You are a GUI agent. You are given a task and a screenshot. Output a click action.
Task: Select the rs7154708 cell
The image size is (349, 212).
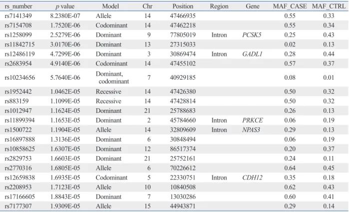[x=18, y=25]
